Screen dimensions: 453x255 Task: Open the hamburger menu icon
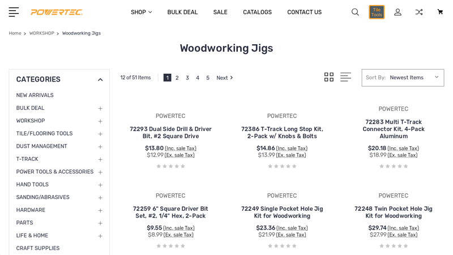click(x=14, y=12)
